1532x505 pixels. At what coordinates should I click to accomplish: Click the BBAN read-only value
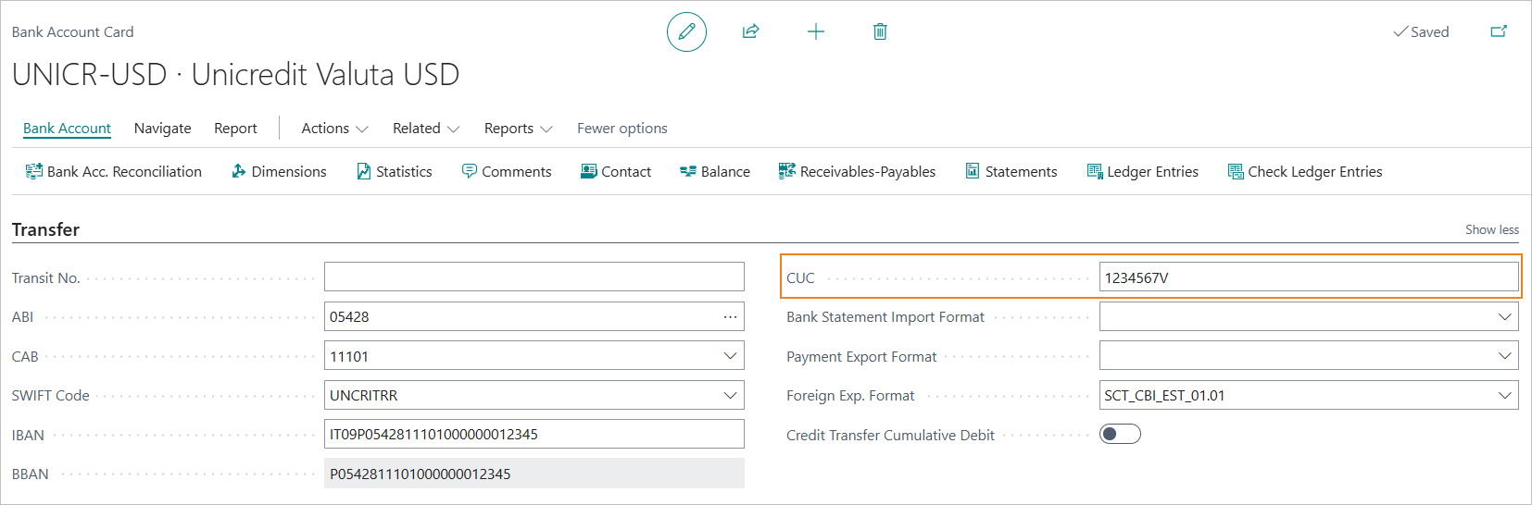coord(534,474)
